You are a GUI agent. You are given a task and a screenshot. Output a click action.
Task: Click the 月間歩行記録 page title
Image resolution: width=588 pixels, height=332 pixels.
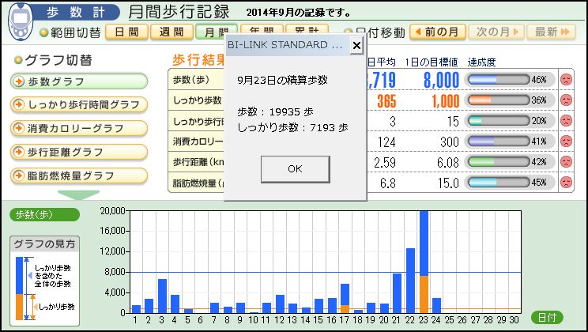tap(179, 12)
